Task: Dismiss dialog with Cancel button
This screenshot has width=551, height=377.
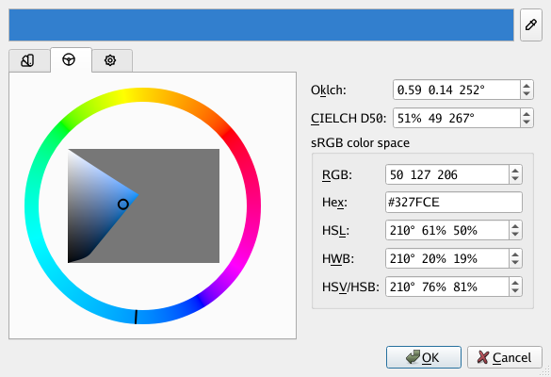Action: pos(504,357)
